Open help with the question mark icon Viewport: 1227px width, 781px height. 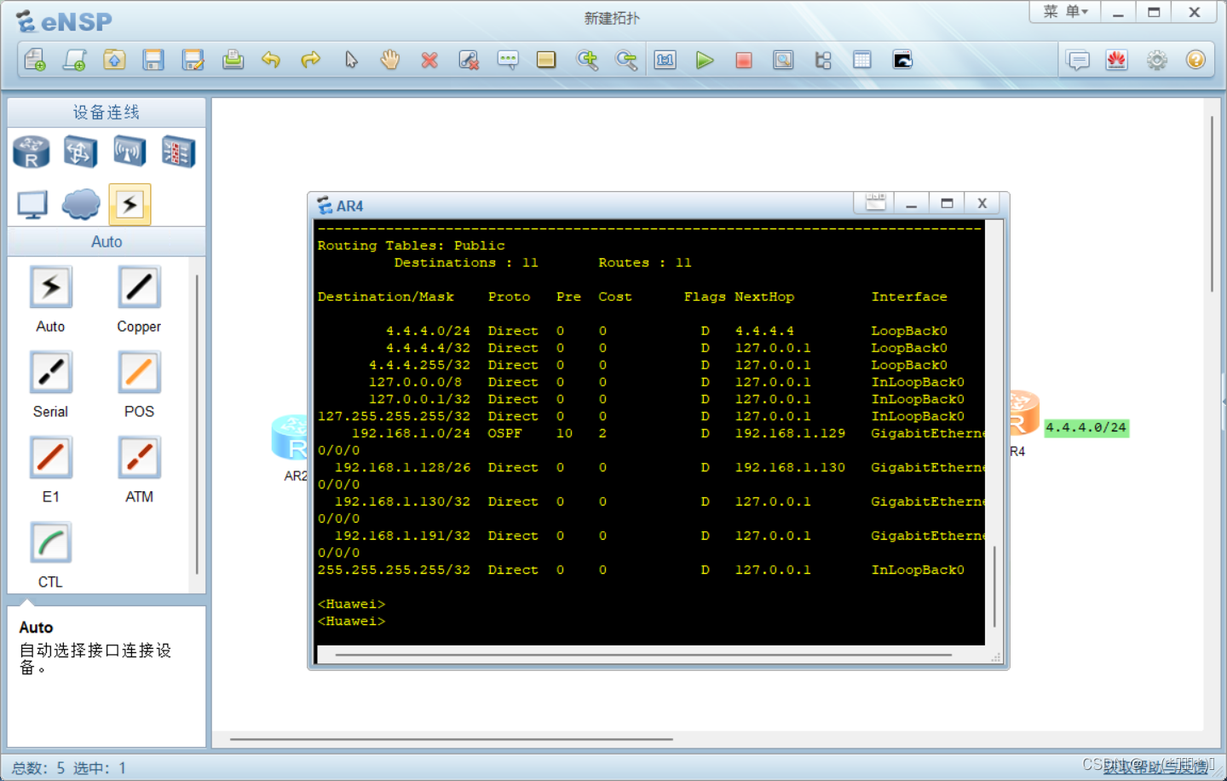pos(1195,60)
